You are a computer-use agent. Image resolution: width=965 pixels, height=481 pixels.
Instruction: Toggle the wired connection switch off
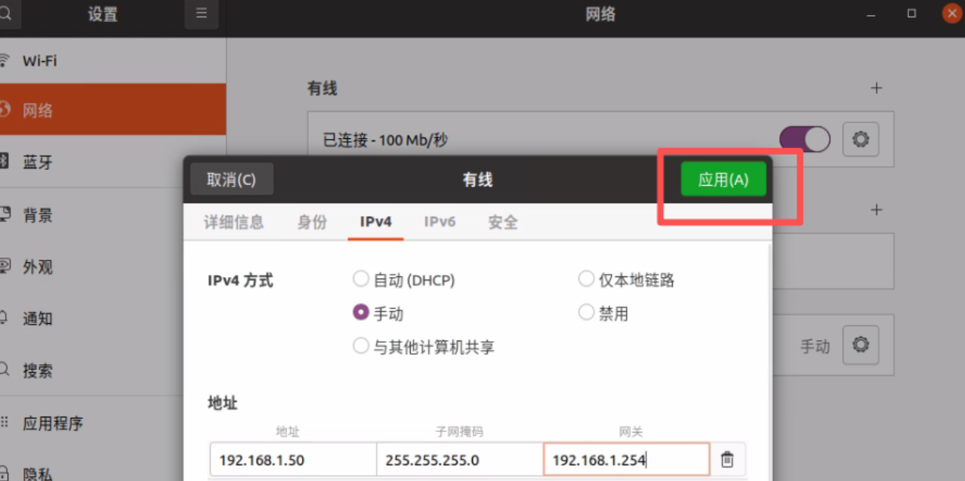point(804,140)
